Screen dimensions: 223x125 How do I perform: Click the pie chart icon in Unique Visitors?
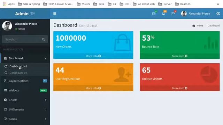(x=209, y=74)
